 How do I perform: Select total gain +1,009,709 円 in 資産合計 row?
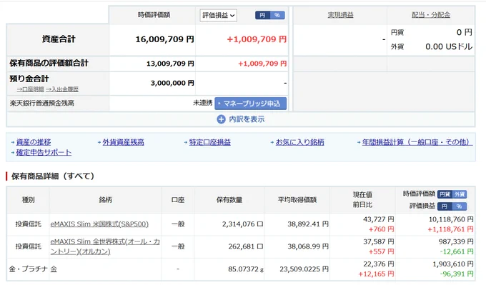(x=257, y=39)
